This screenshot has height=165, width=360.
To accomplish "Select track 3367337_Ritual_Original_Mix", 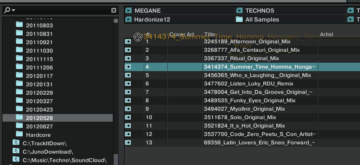I will pos(241,59).
